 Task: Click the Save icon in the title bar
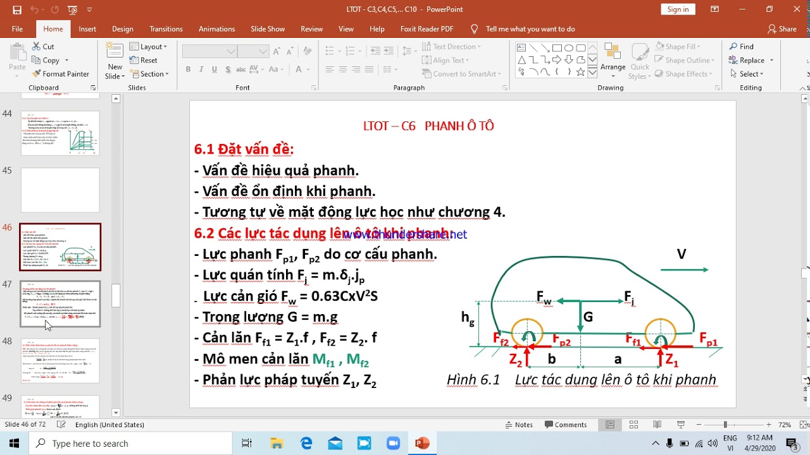coord(17,9)
